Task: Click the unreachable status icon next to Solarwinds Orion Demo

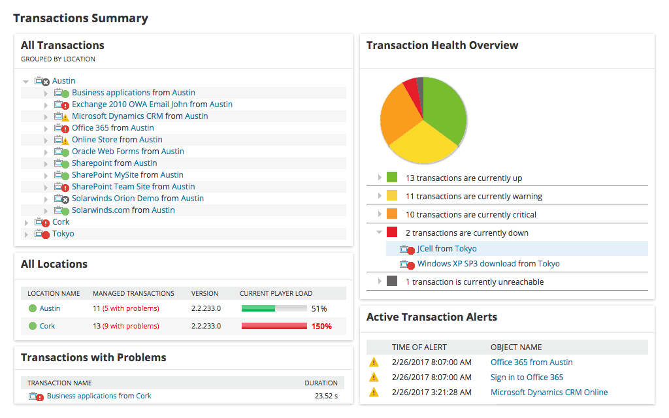Action: pyautogui.click(x=66, y=198)
